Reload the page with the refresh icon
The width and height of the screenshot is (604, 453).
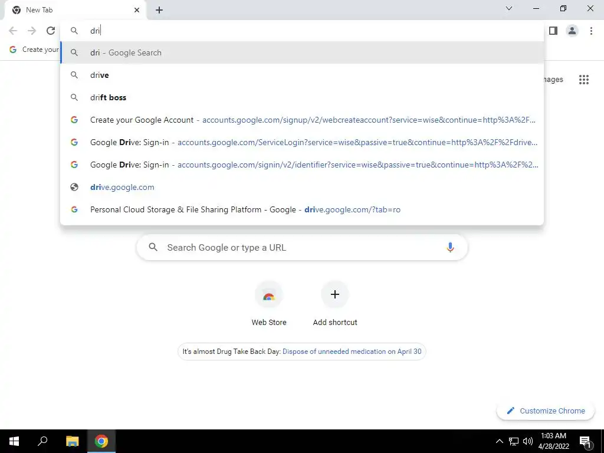(x=51, y=31)
